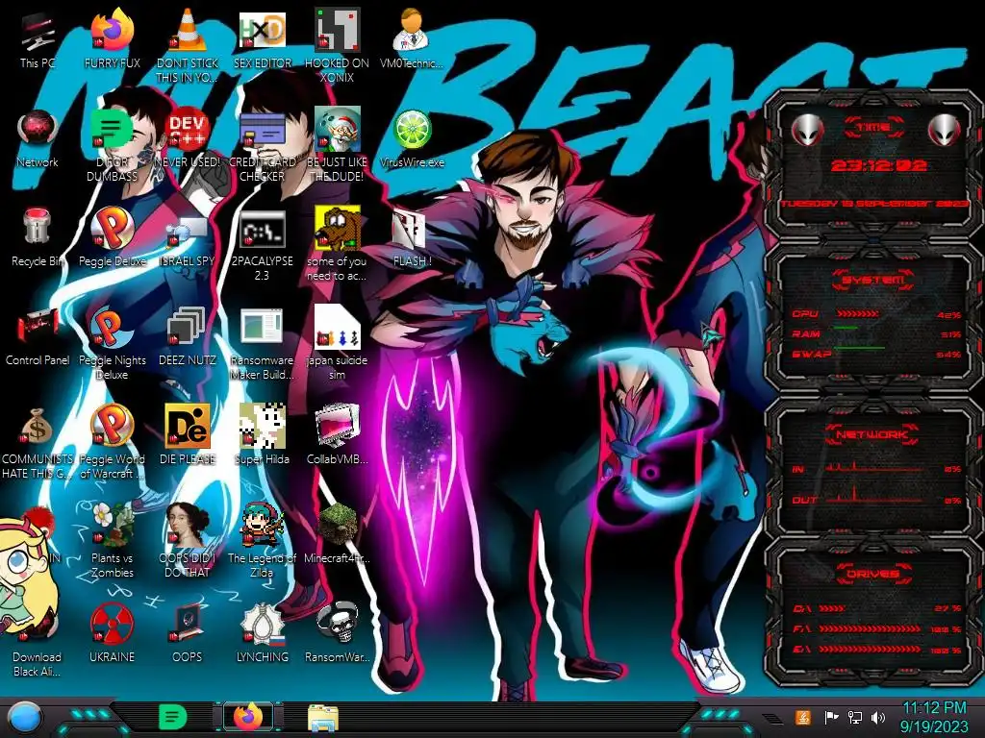This screenshot has width=985, height=738.
Task: Switch to Firefox on the taskbar
Action: tap(249, 717)
